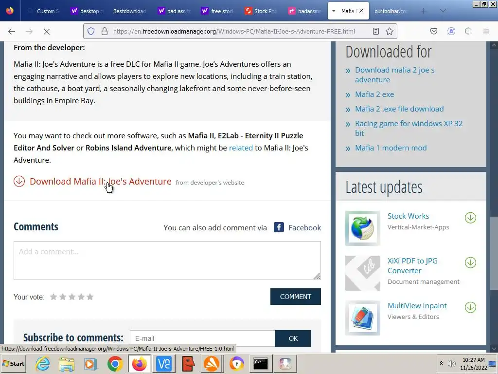Go back to previous page
This screenshot has height=374, width=498.
click(12, 32)
